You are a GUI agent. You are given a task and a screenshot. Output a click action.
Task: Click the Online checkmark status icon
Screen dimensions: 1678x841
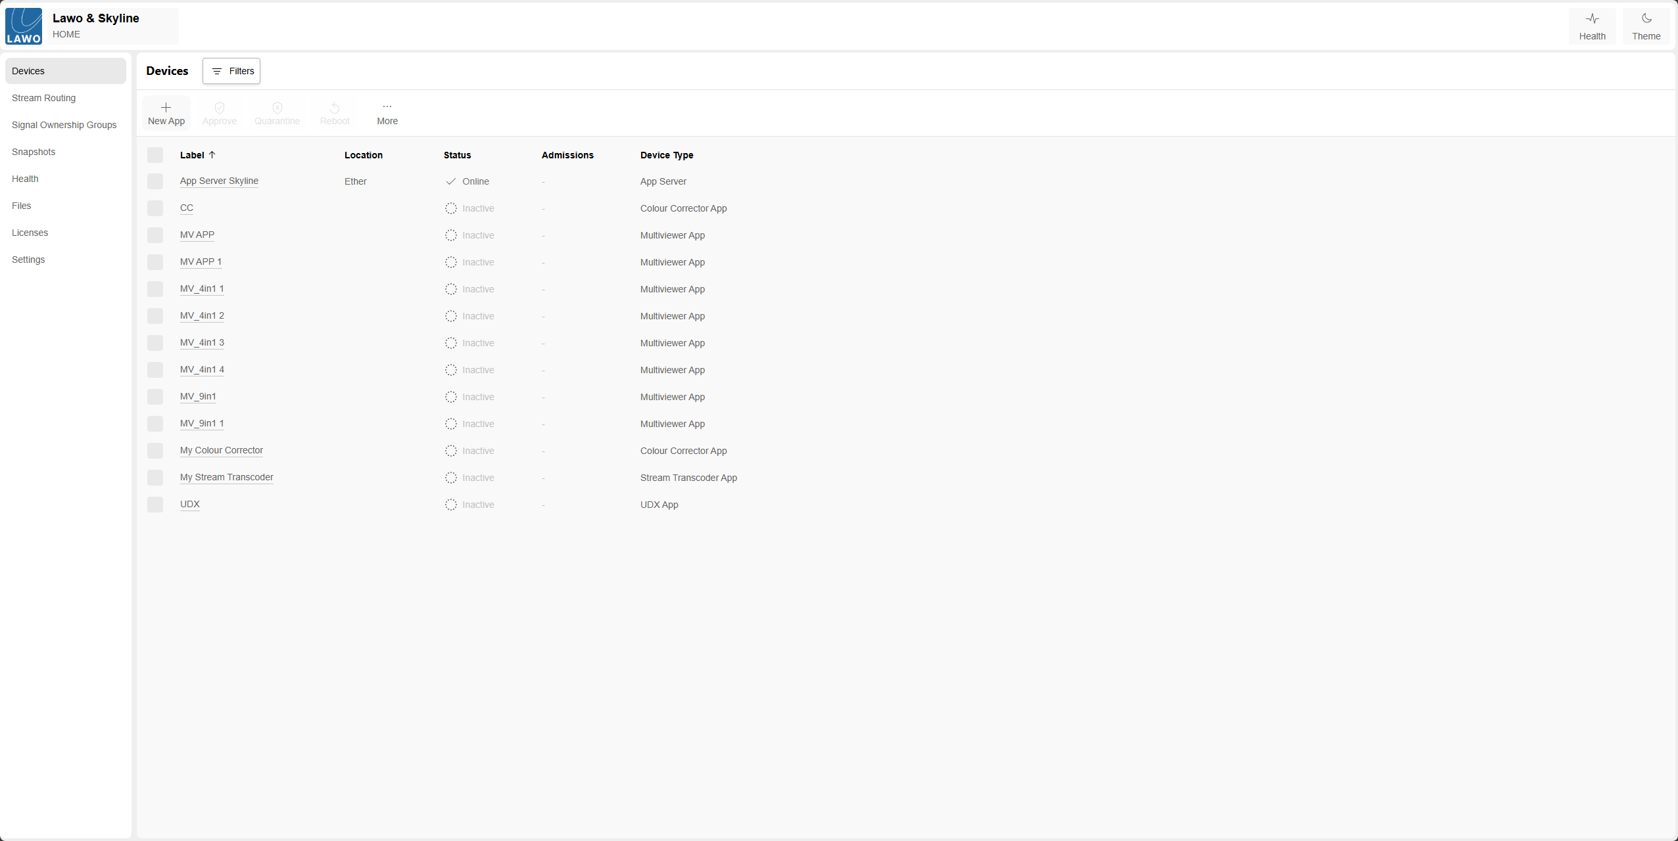pyautogui.click(x=450, y=181)
